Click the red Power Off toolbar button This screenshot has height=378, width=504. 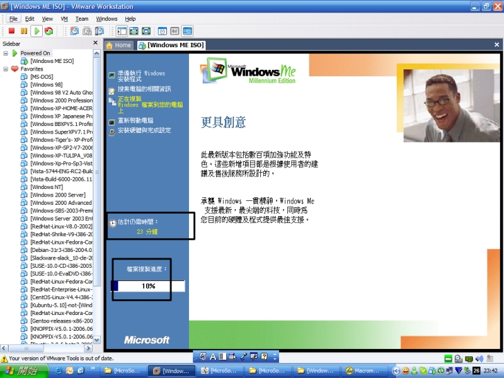(11, 31)
